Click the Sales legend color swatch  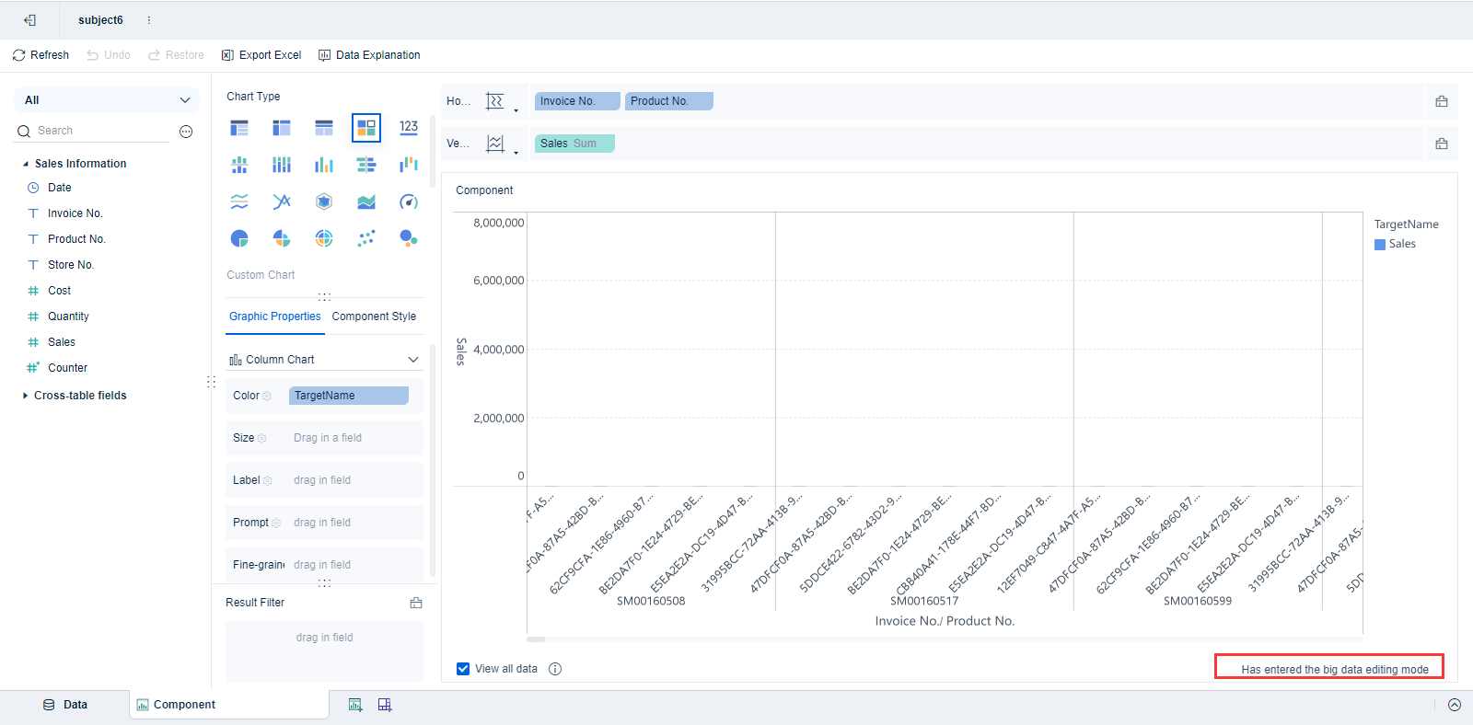pyautogui.click(x=1380, y=245)
